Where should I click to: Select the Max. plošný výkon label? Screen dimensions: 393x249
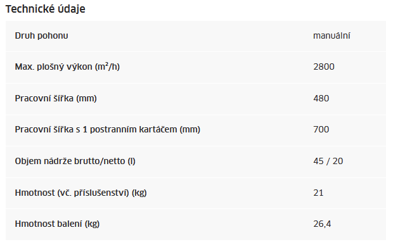click(67, 67)
